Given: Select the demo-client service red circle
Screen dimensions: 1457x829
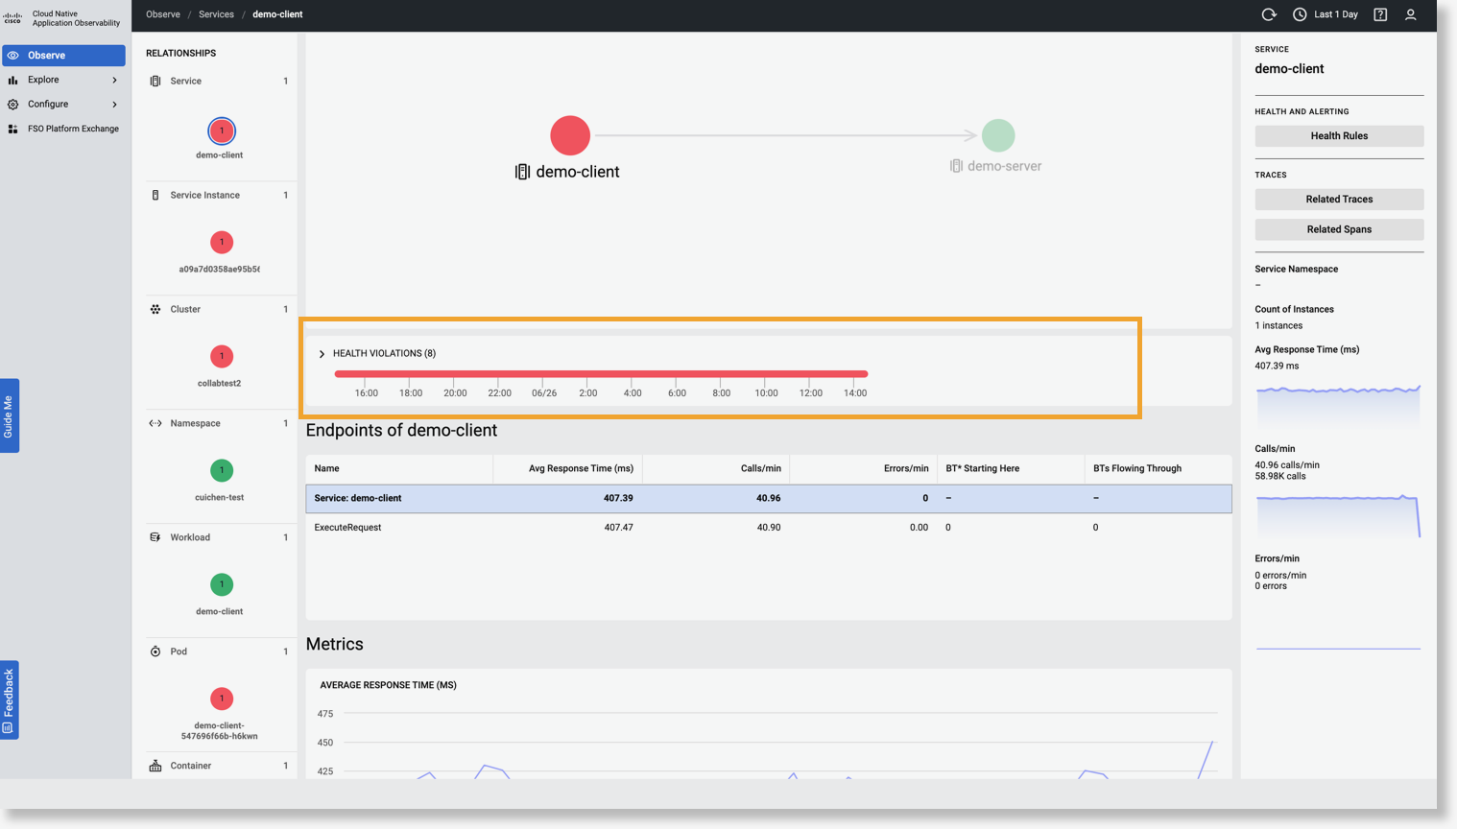Looking at the screenshot, I should click(x=222, y=130).
